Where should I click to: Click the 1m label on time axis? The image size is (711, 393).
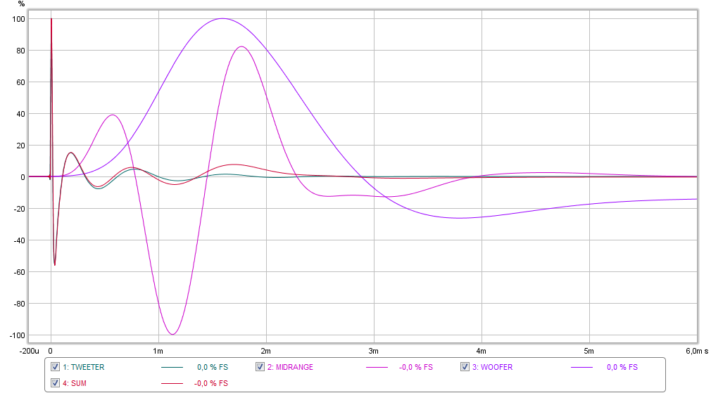(158, 351)
